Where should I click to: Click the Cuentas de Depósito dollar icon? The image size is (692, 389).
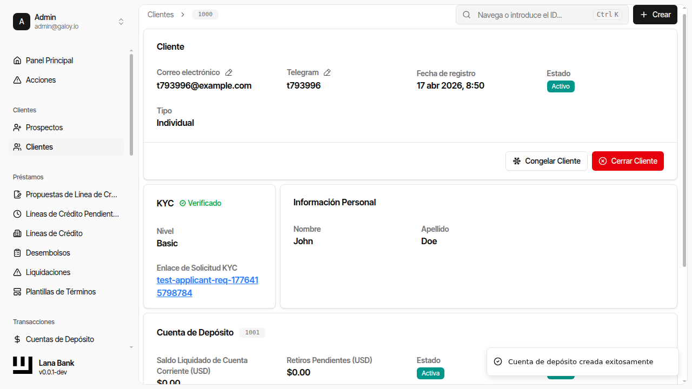(17, 339)
